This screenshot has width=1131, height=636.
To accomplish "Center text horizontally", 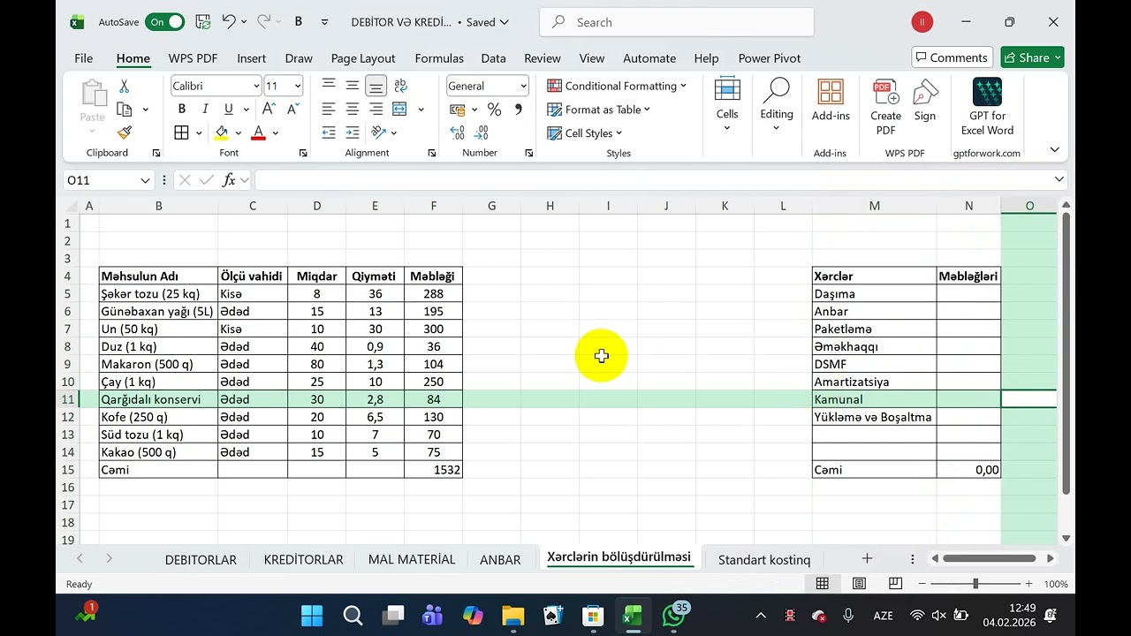I will [353, 110].
